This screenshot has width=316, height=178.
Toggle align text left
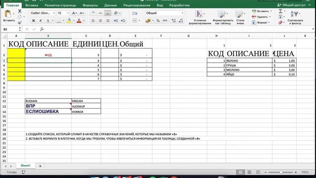tap(93, 21)
